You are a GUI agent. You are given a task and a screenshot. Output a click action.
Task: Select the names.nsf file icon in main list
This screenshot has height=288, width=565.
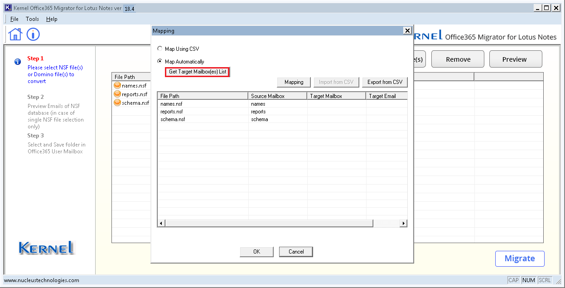117,86
